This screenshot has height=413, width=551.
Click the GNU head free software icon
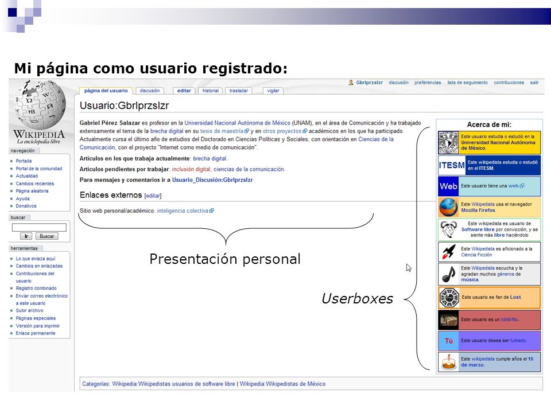pos(449,229)
